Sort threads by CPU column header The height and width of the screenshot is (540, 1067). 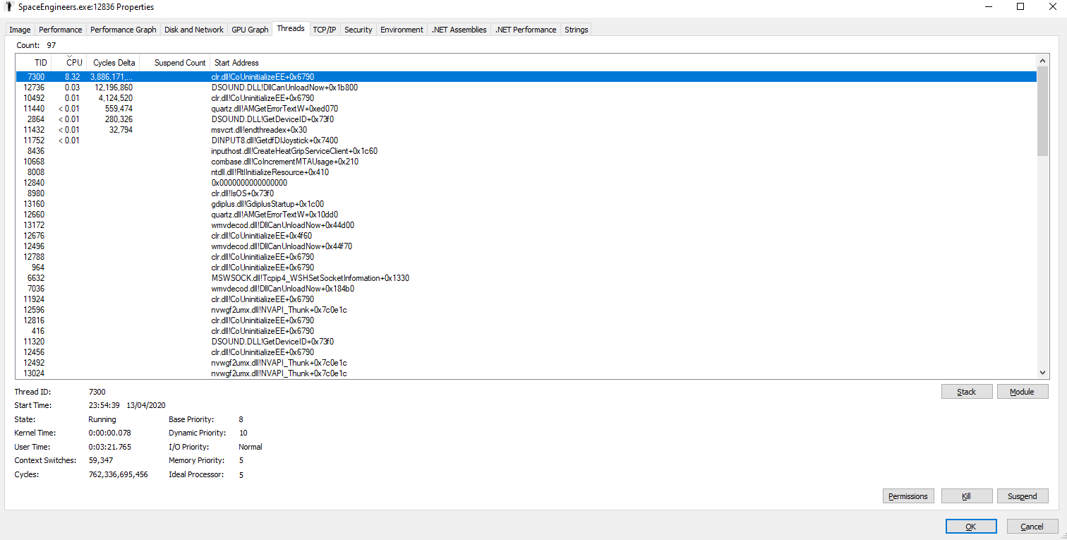[74, 63]
